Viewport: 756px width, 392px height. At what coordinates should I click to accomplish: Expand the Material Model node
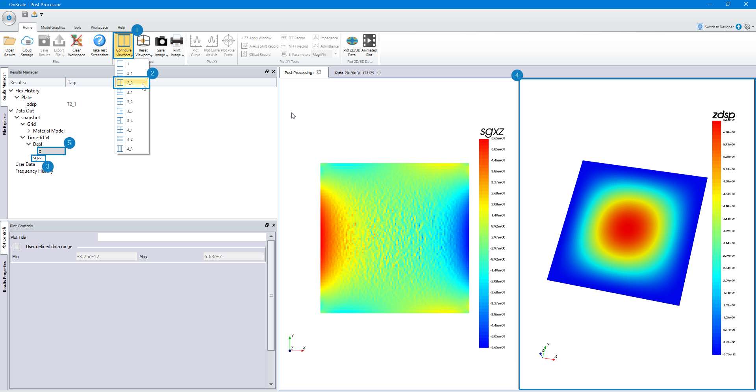pyautogui.click(x=29, y=131)
